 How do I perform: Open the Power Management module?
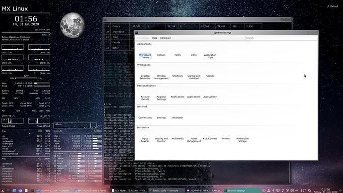coord(193,140)
